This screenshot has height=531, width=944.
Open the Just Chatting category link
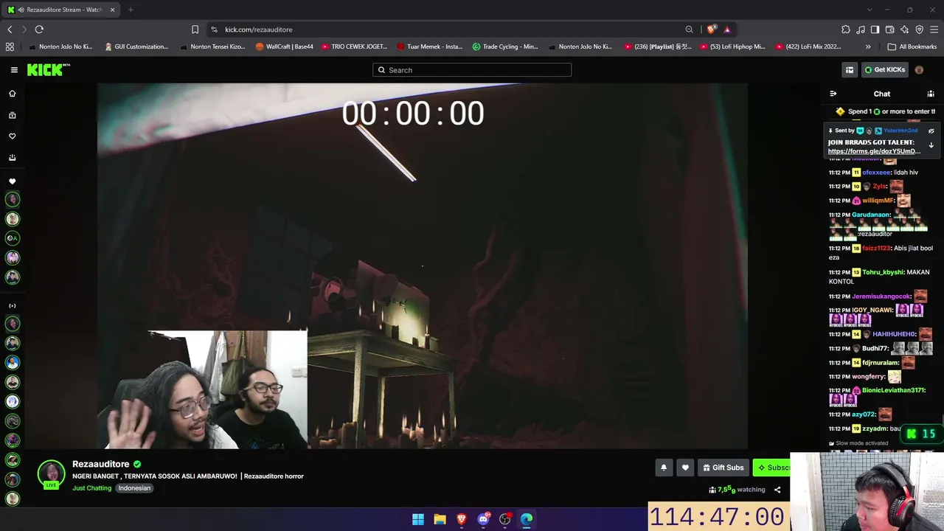(91, 488)
